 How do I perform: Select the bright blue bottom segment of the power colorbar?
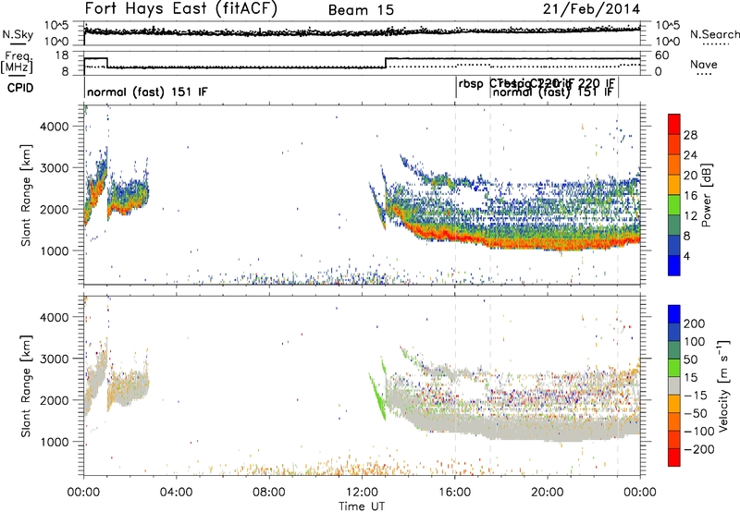pos(674,265)
